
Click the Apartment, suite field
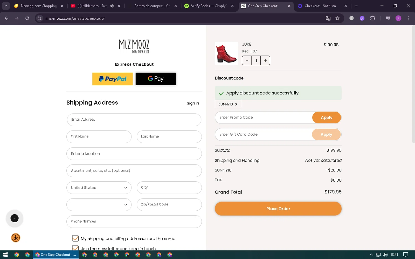coord(134,171)
